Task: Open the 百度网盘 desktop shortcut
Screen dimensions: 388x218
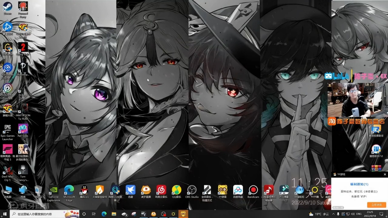Action: pos(238,192)
